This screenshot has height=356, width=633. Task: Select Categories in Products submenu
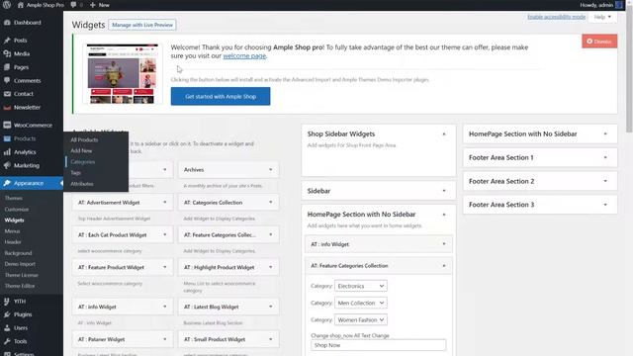pyautogui.click(x=83, y=161)
